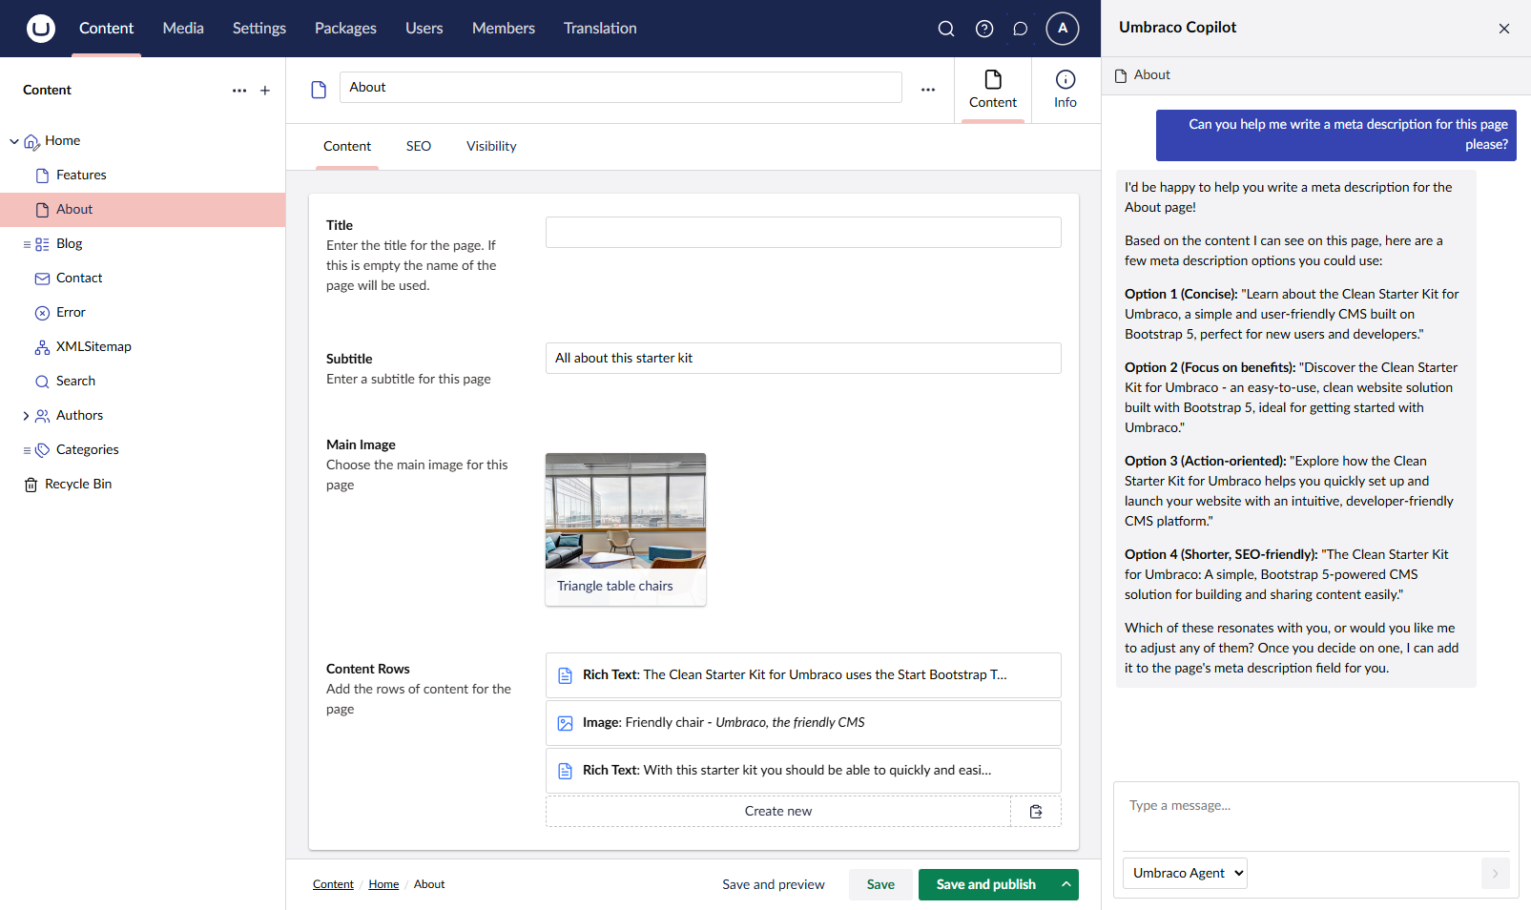The width and height of the screenshot is (1531, 910).
Task: Open the Media section
Action: point(183,29)
